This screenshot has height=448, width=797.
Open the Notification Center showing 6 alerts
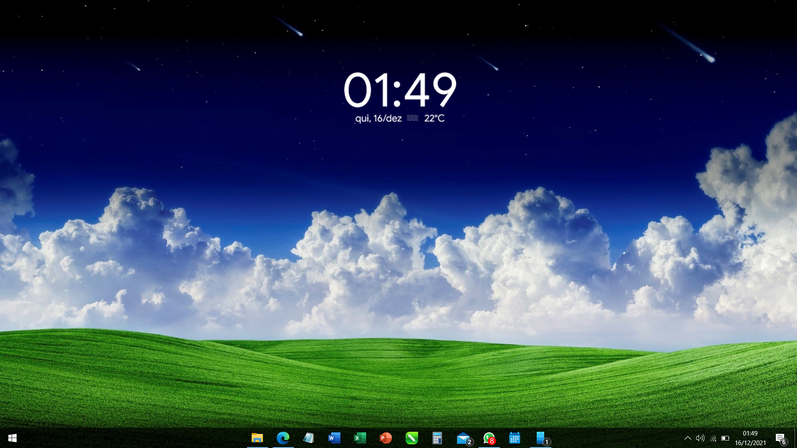point(780,438)
